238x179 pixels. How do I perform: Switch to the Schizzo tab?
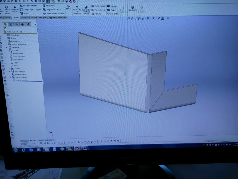pos(7,18)
